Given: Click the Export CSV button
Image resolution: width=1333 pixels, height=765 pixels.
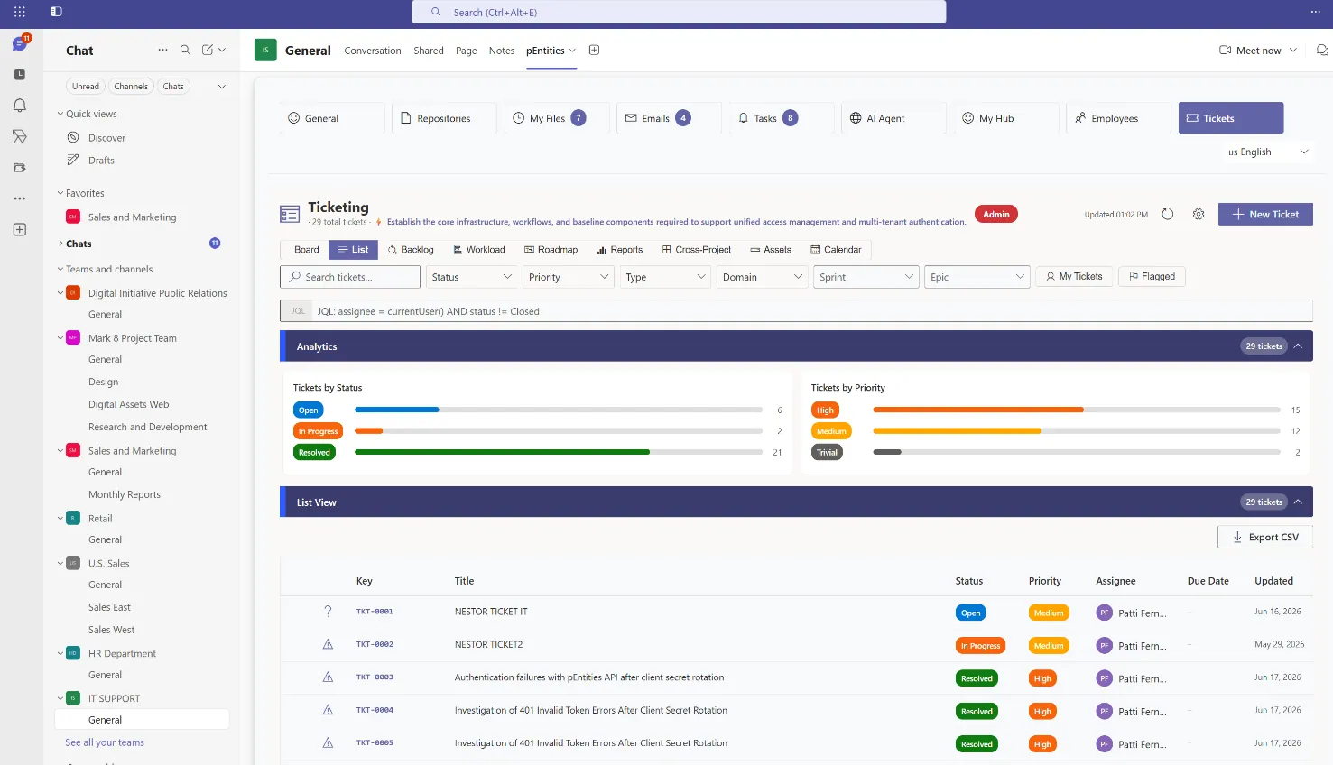Looking at the screenshot, I should tap(1265, 538).
